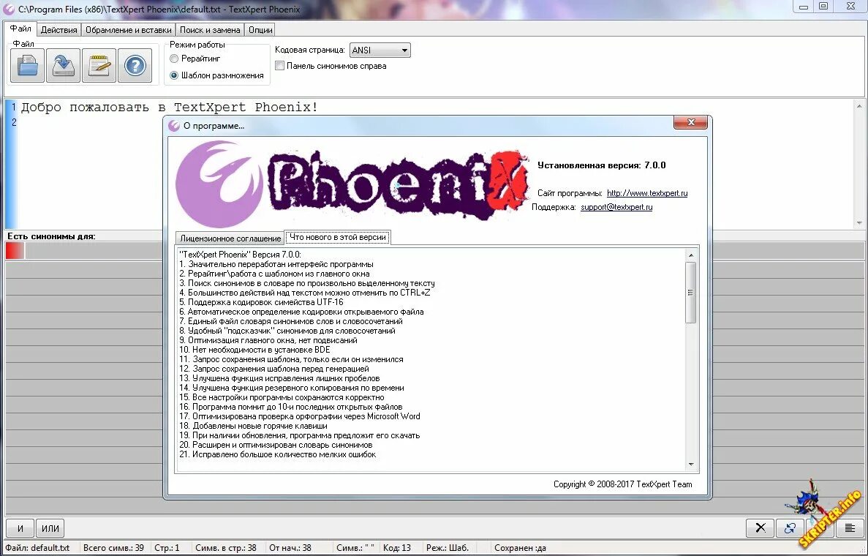This screenshot has width=868, height=556.
Task: Click line 7 Единый файл словаря синонимов
Action: (x=290, y=321)
